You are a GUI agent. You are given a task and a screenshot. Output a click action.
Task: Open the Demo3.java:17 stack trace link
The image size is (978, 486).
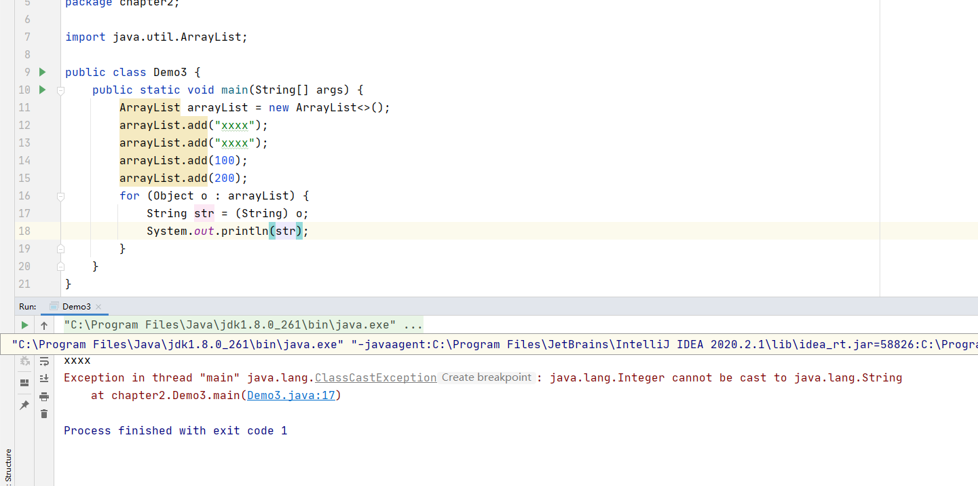[x=290, y=395]
